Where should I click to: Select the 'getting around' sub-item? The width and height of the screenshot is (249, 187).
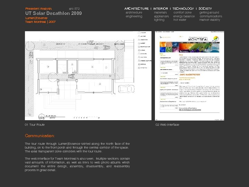click(x=209, y=12)
